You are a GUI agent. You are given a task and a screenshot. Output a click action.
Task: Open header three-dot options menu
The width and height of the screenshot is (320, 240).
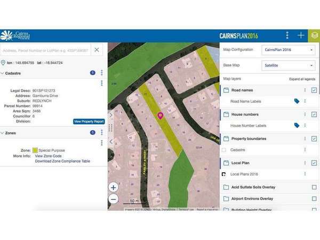tap(287, 35)
